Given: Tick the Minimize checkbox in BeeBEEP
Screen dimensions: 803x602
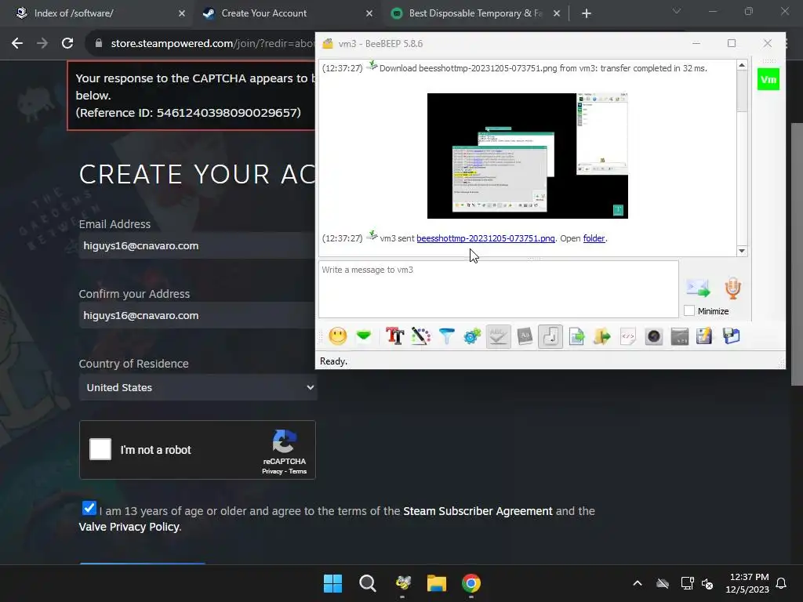Looking at the screenshot, I should point(689,310).
